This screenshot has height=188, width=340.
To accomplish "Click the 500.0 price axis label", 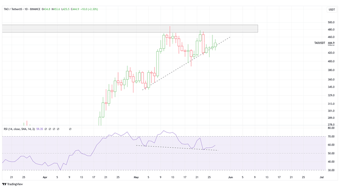I will pyautogui.click(x=331, y=22).
